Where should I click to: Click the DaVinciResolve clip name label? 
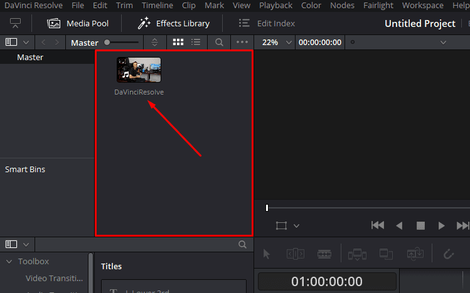[x=139, y=92]
